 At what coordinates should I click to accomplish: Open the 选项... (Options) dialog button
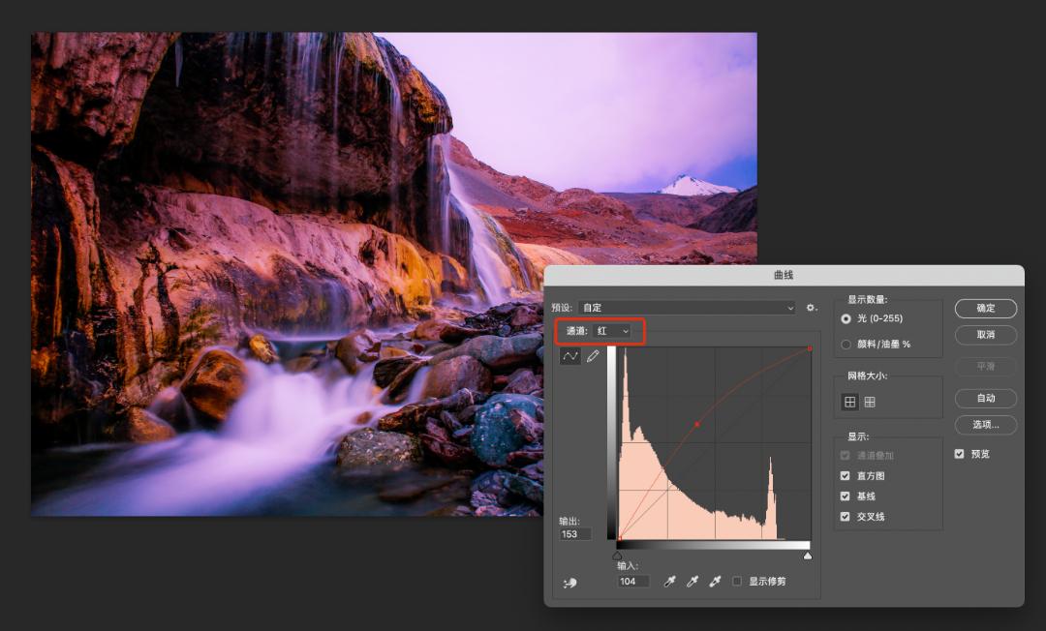[985, 425]
